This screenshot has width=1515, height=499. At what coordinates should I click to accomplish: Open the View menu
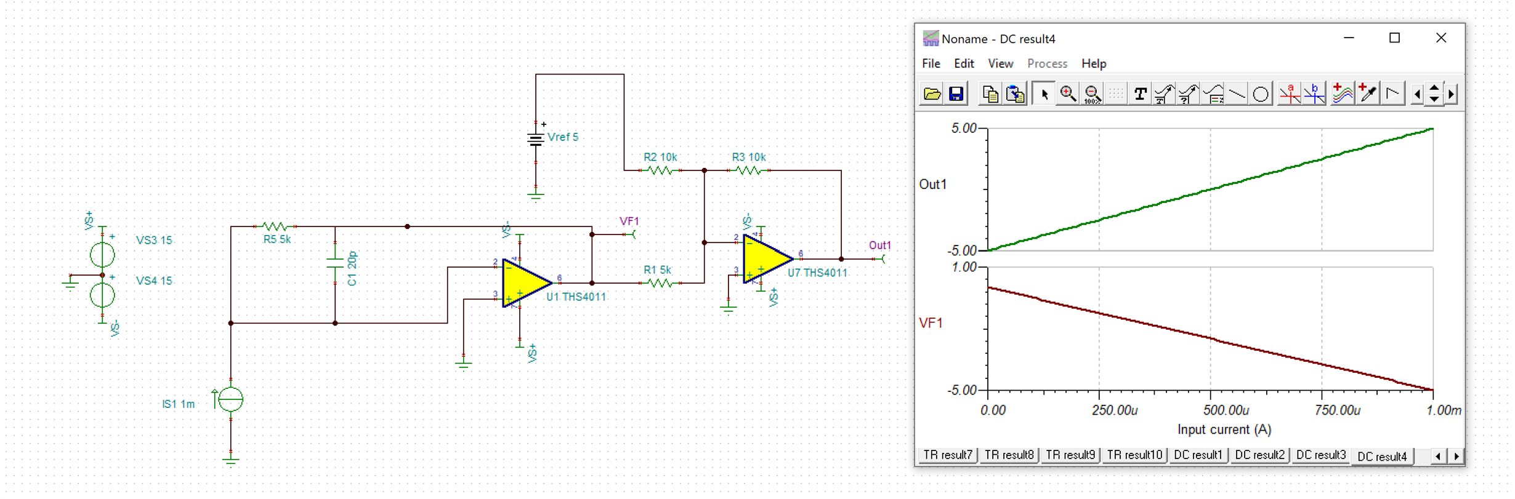(x=1000, y=63)
